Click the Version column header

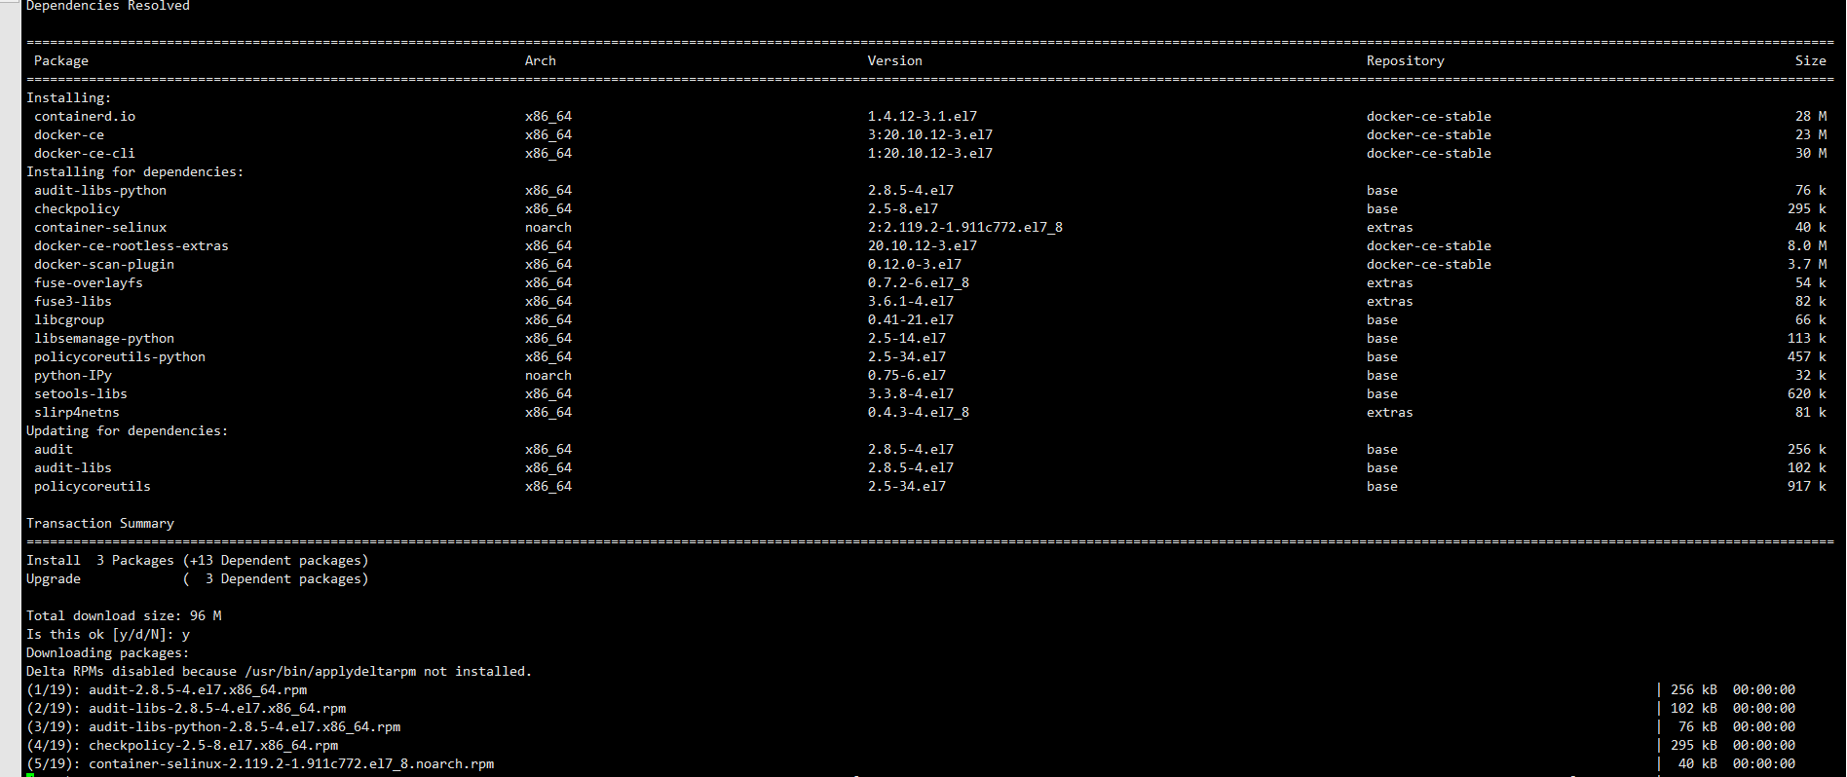(x=895, y=60)
